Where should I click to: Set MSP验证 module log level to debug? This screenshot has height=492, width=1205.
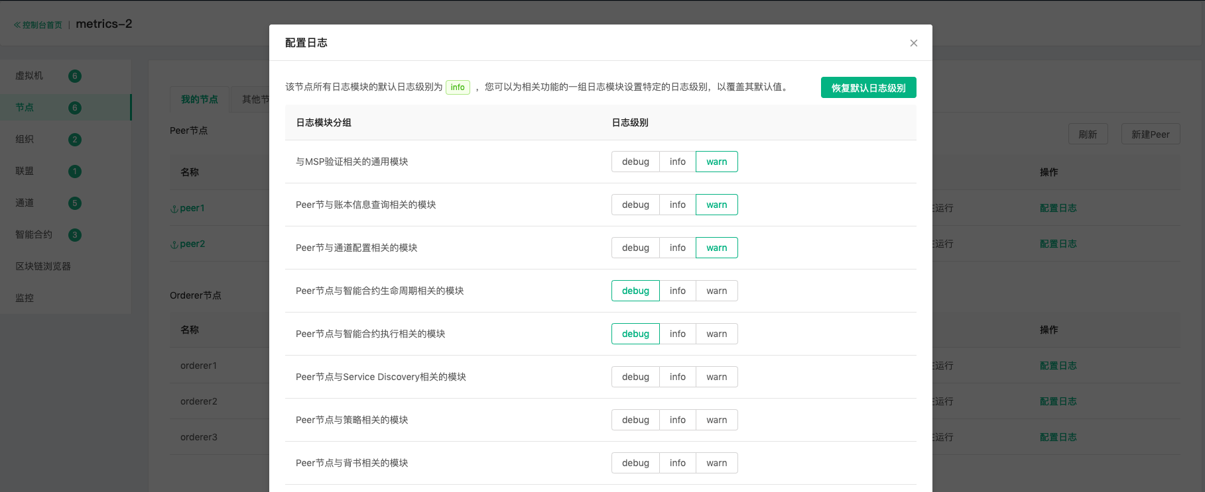pos(635,162)
